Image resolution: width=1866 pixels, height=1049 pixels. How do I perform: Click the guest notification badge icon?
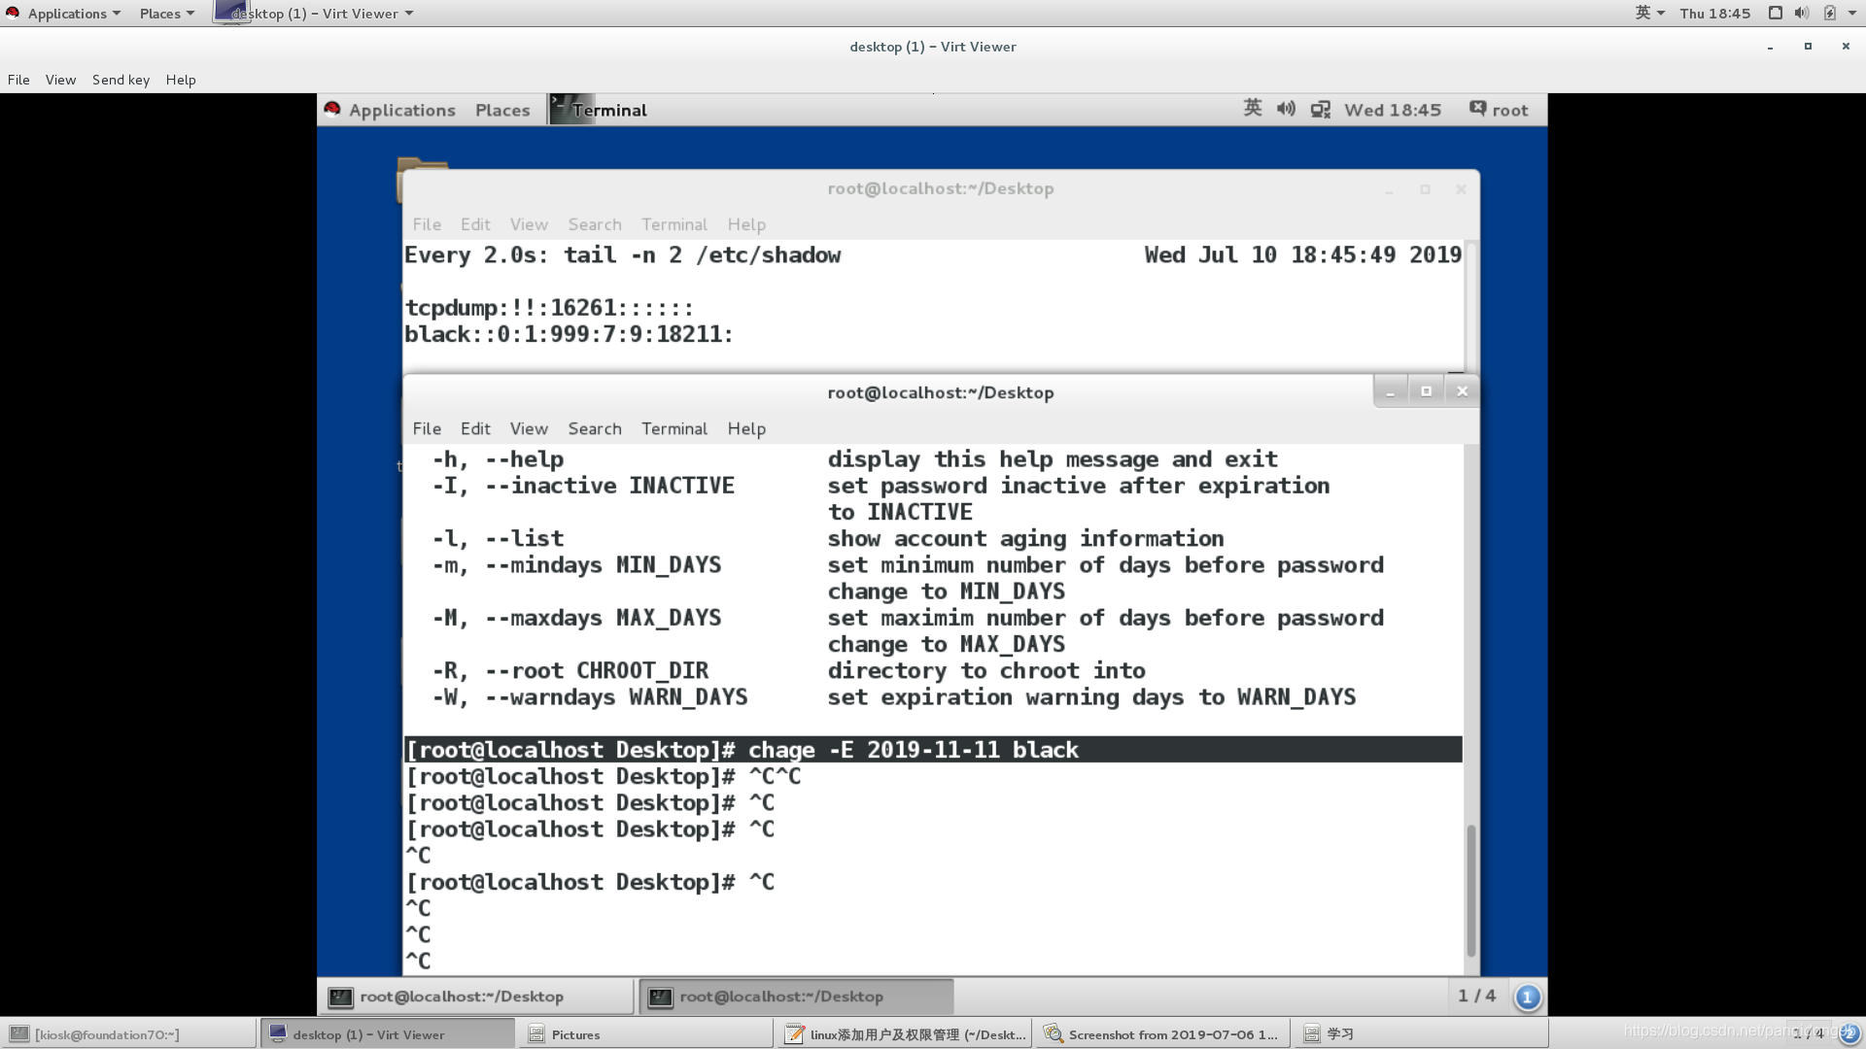(x=1527, y=997)
